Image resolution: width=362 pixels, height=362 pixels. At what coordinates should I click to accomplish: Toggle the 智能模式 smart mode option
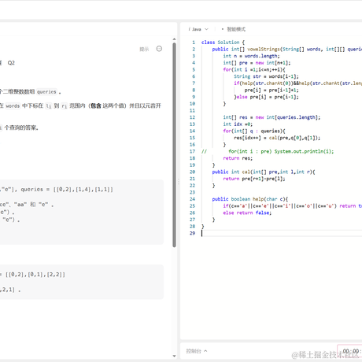point(234,29)
